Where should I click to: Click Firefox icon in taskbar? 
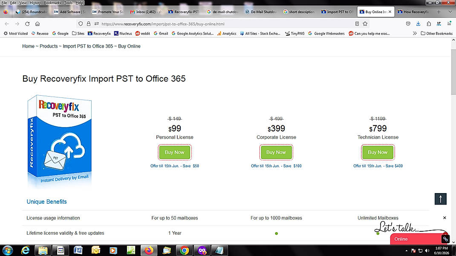pyautogui.click(x=149, y=250)
